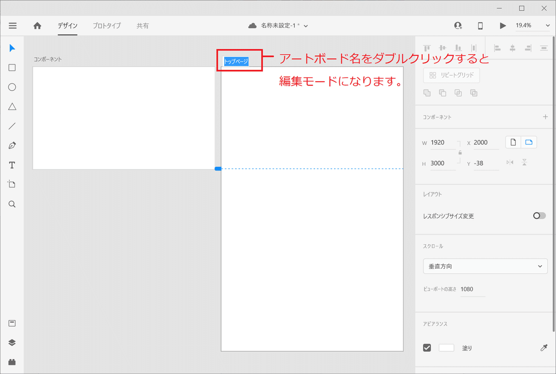Viewport: 556px width, 374px height.
Task: Open the Layers panel icon
Action: coord(13,342)
